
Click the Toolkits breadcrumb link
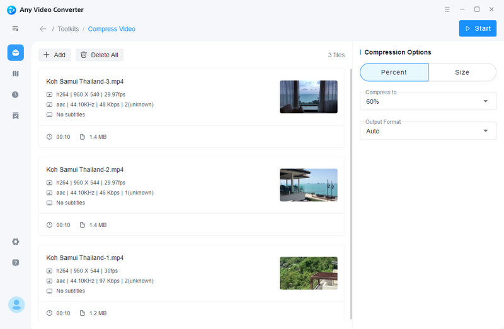click(x=68, y=29)
